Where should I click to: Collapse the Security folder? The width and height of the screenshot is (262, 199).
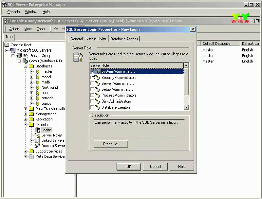pyautogui.click(x=26, y=125)
